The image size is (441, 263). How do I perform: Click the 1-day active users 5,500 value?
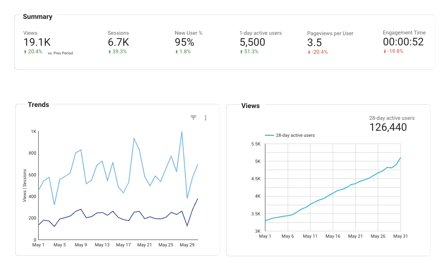point(252,42)
